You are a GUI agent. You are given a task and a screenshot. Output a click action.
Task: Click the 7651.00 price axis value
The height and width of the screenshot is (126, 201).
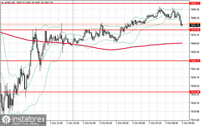195,69
